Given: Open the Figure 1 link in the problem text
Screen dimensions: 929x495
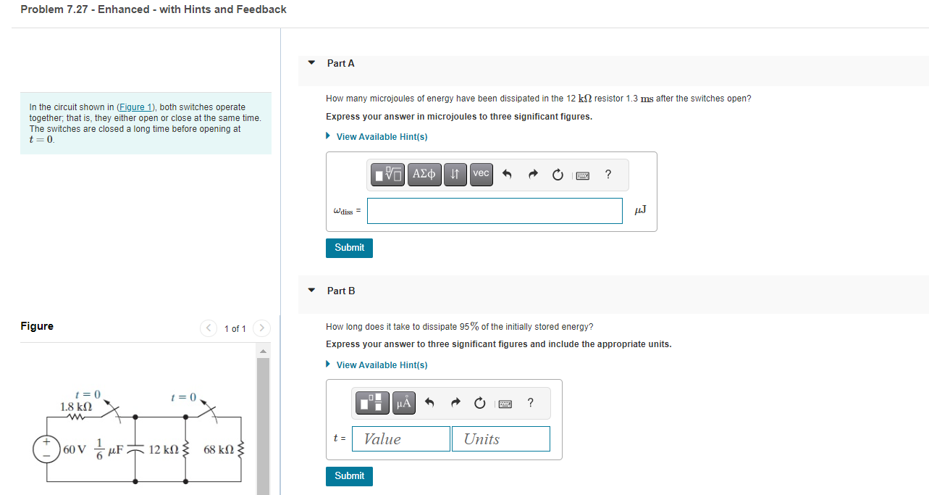Looking at the screenshot, I should 135,107.
